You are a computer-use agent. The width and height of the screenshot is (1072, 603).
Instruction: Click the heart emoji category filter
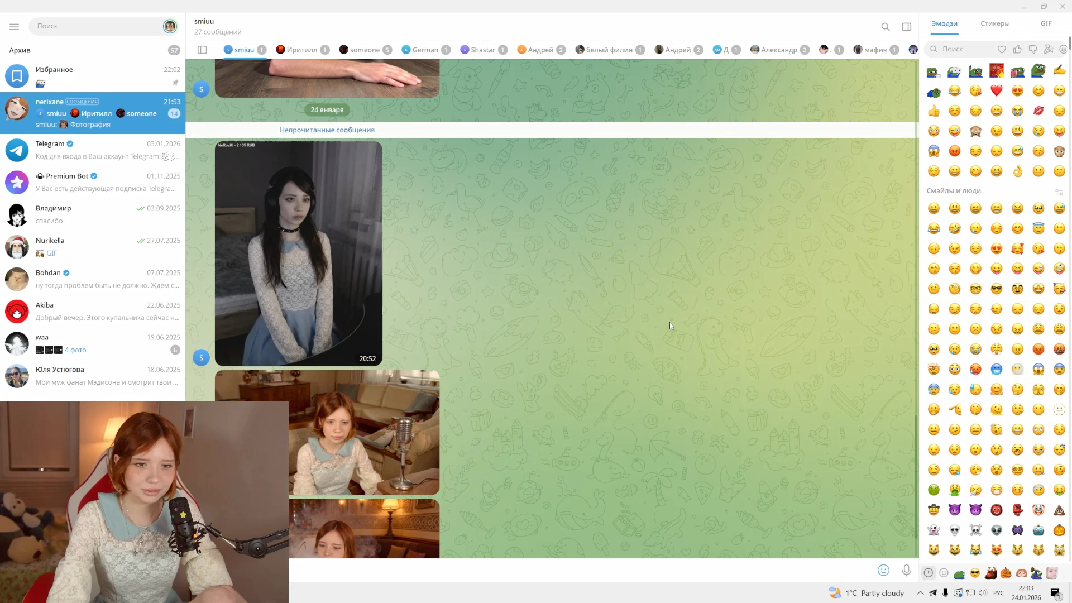coord(1002,49)
